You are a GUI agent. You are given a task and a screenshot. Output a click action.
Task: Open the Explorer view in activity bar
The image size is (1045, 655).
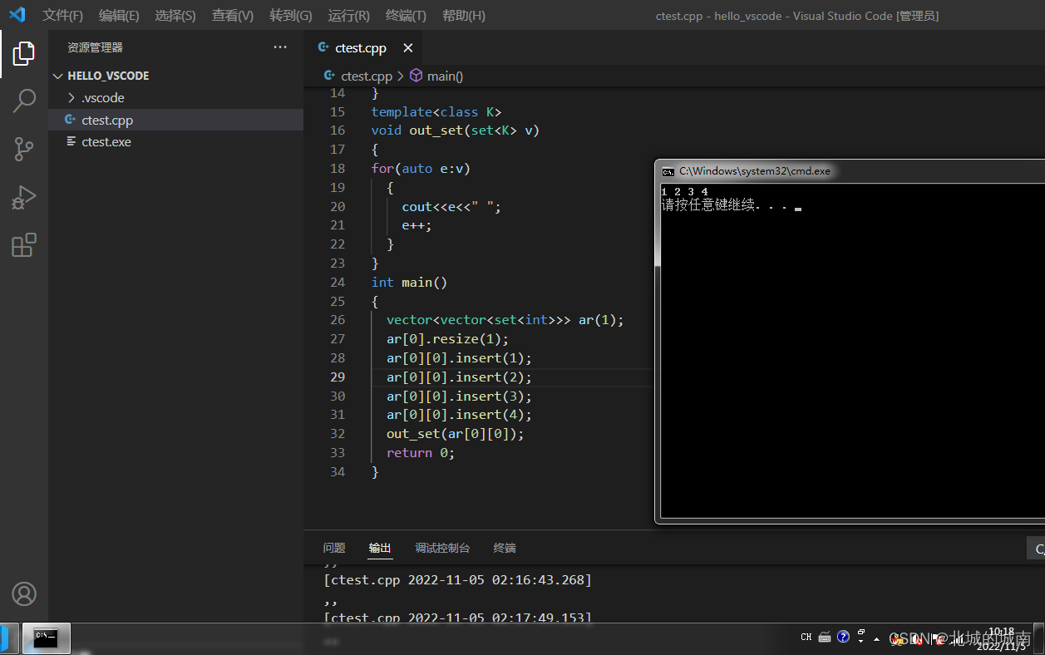pos(24,54)
